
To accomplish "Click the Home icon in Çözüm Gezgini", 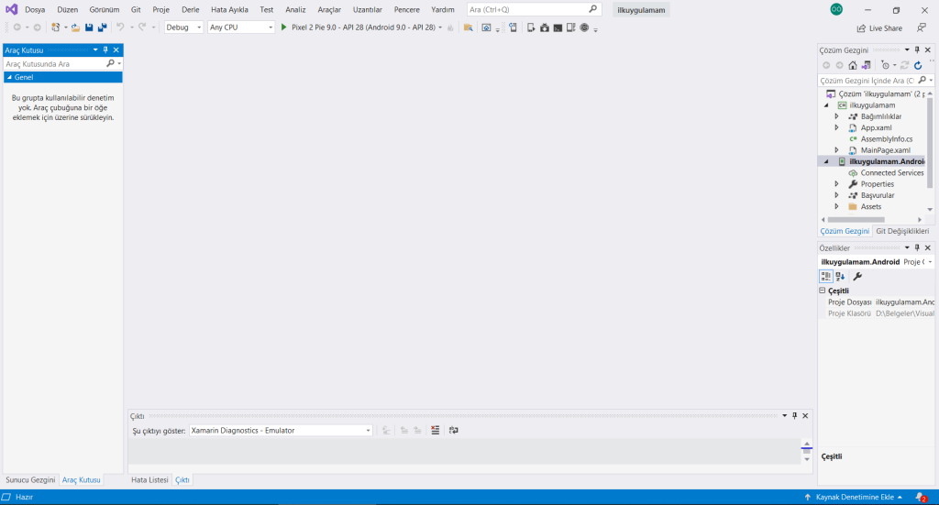I will 853,65.
